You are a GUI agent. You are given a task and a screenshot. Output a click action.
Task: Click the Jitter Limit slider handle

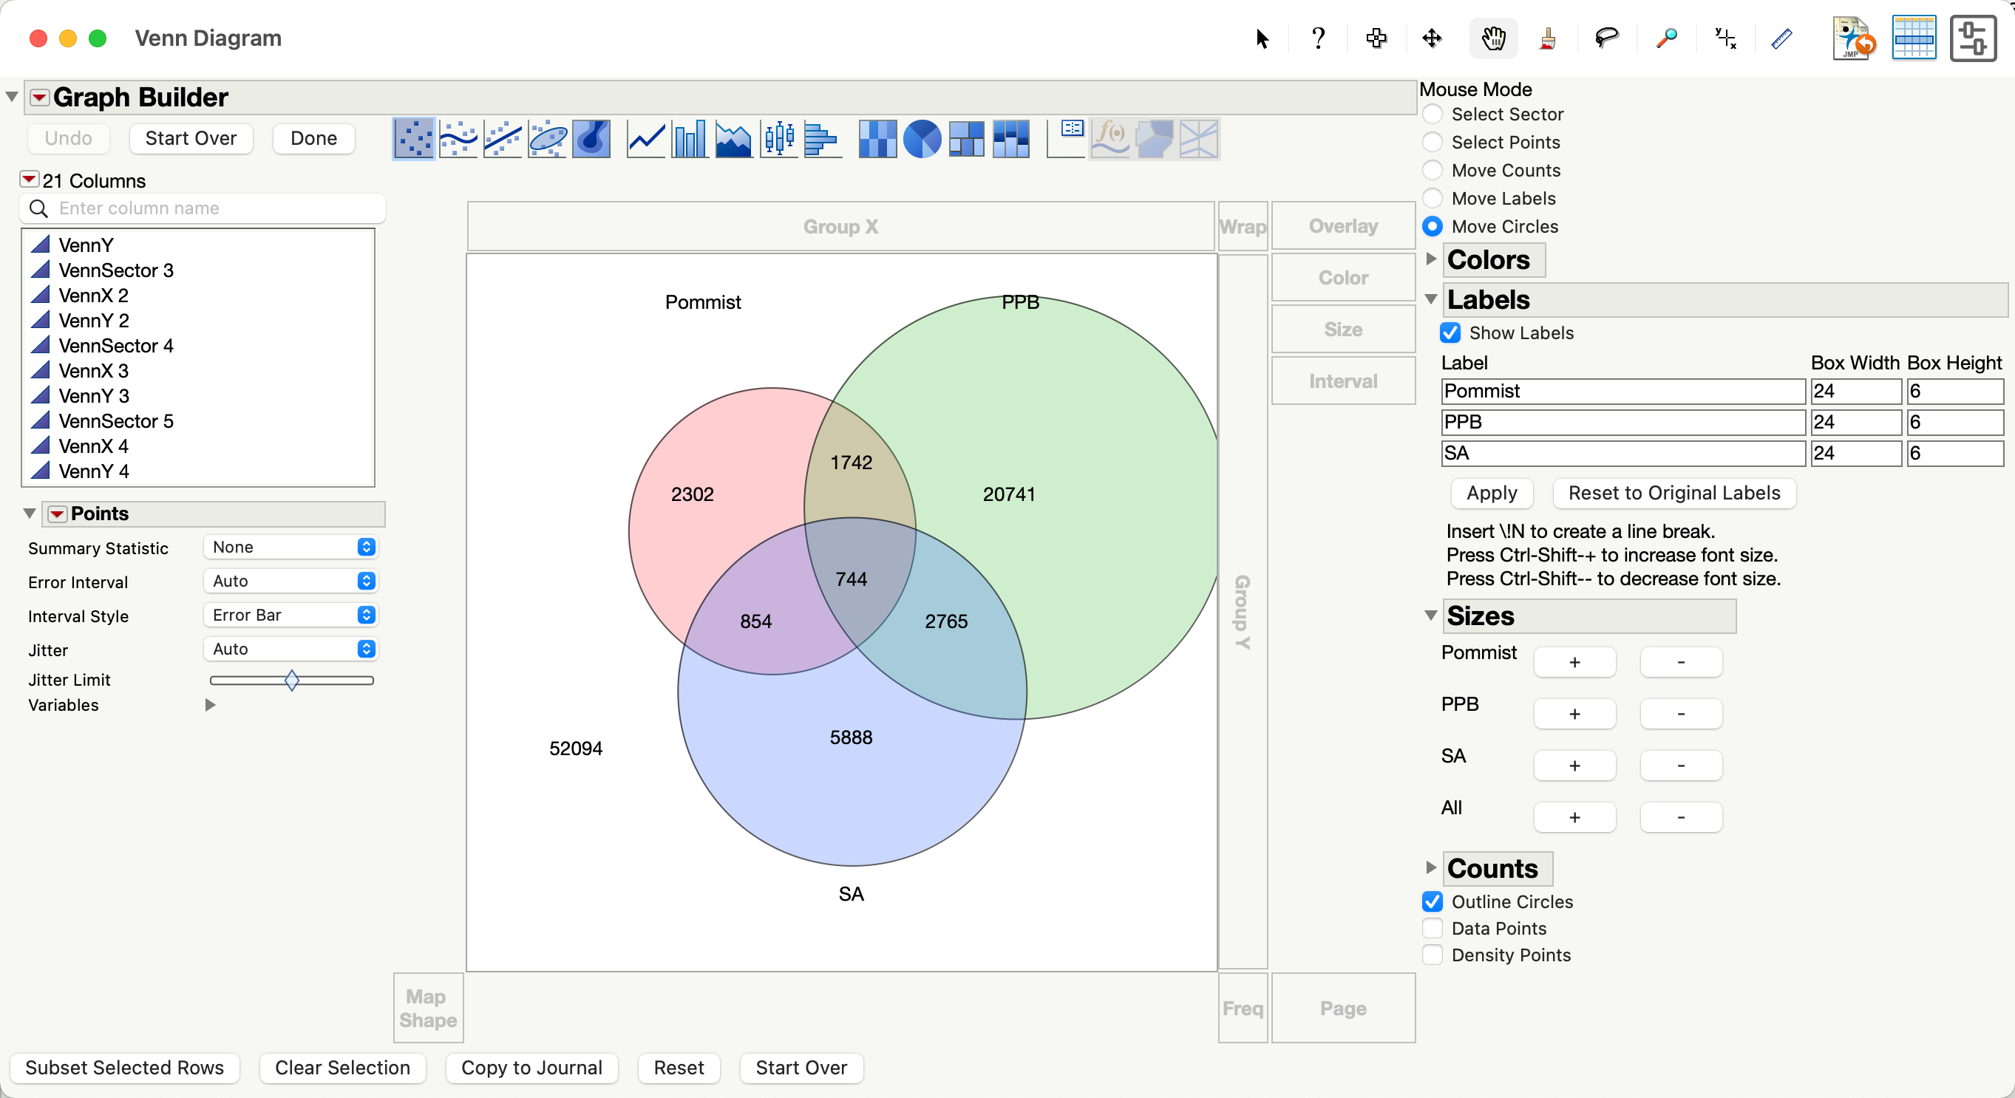click(292, 681)
